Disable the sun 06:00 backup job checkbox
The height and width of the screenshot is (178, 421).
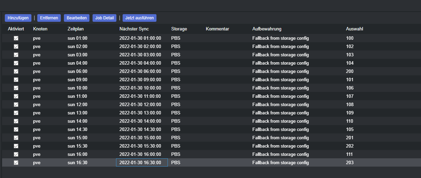(16, 72)
